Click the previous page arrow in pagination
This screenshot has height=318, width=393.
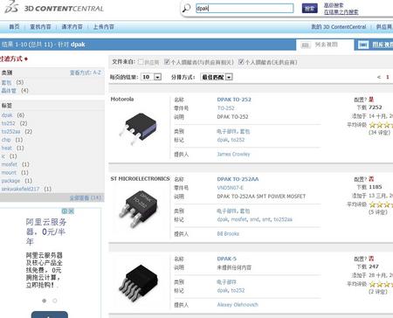click(x=379, y=77)
